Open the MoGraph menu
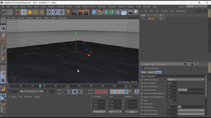 [x=102, y=7]
